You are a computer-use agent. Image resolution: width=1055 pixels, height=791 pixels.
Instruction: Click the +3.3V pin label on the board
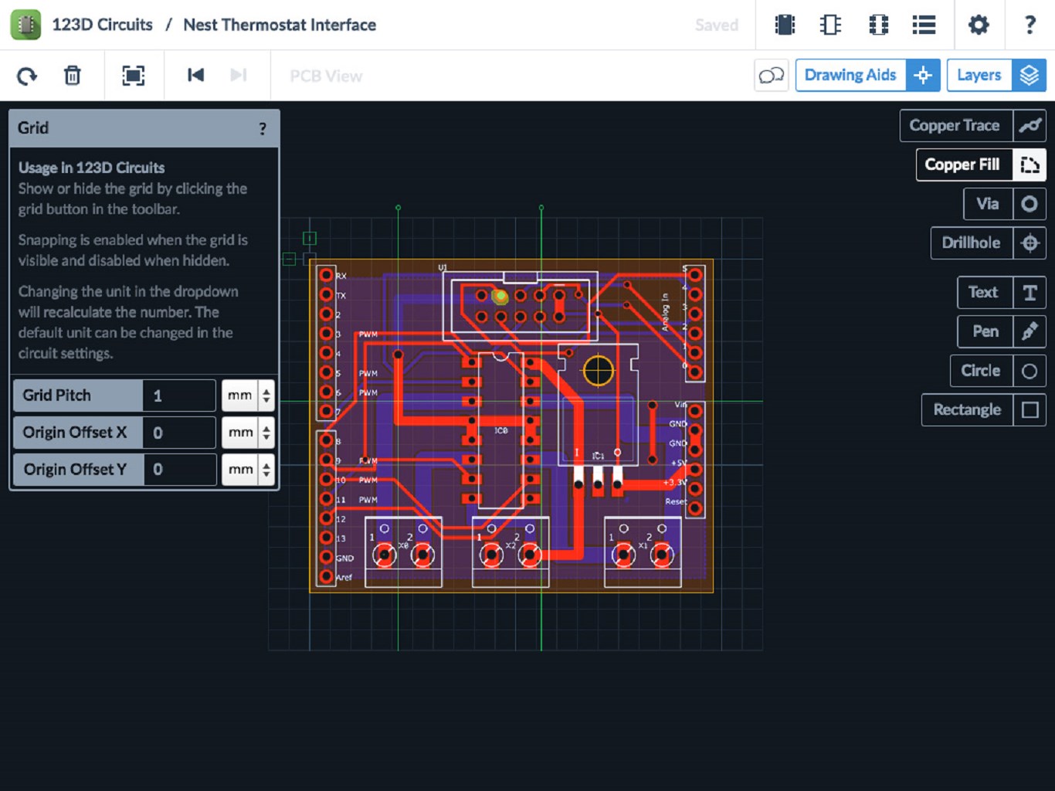pyautogui.click(x=675, y=482)
